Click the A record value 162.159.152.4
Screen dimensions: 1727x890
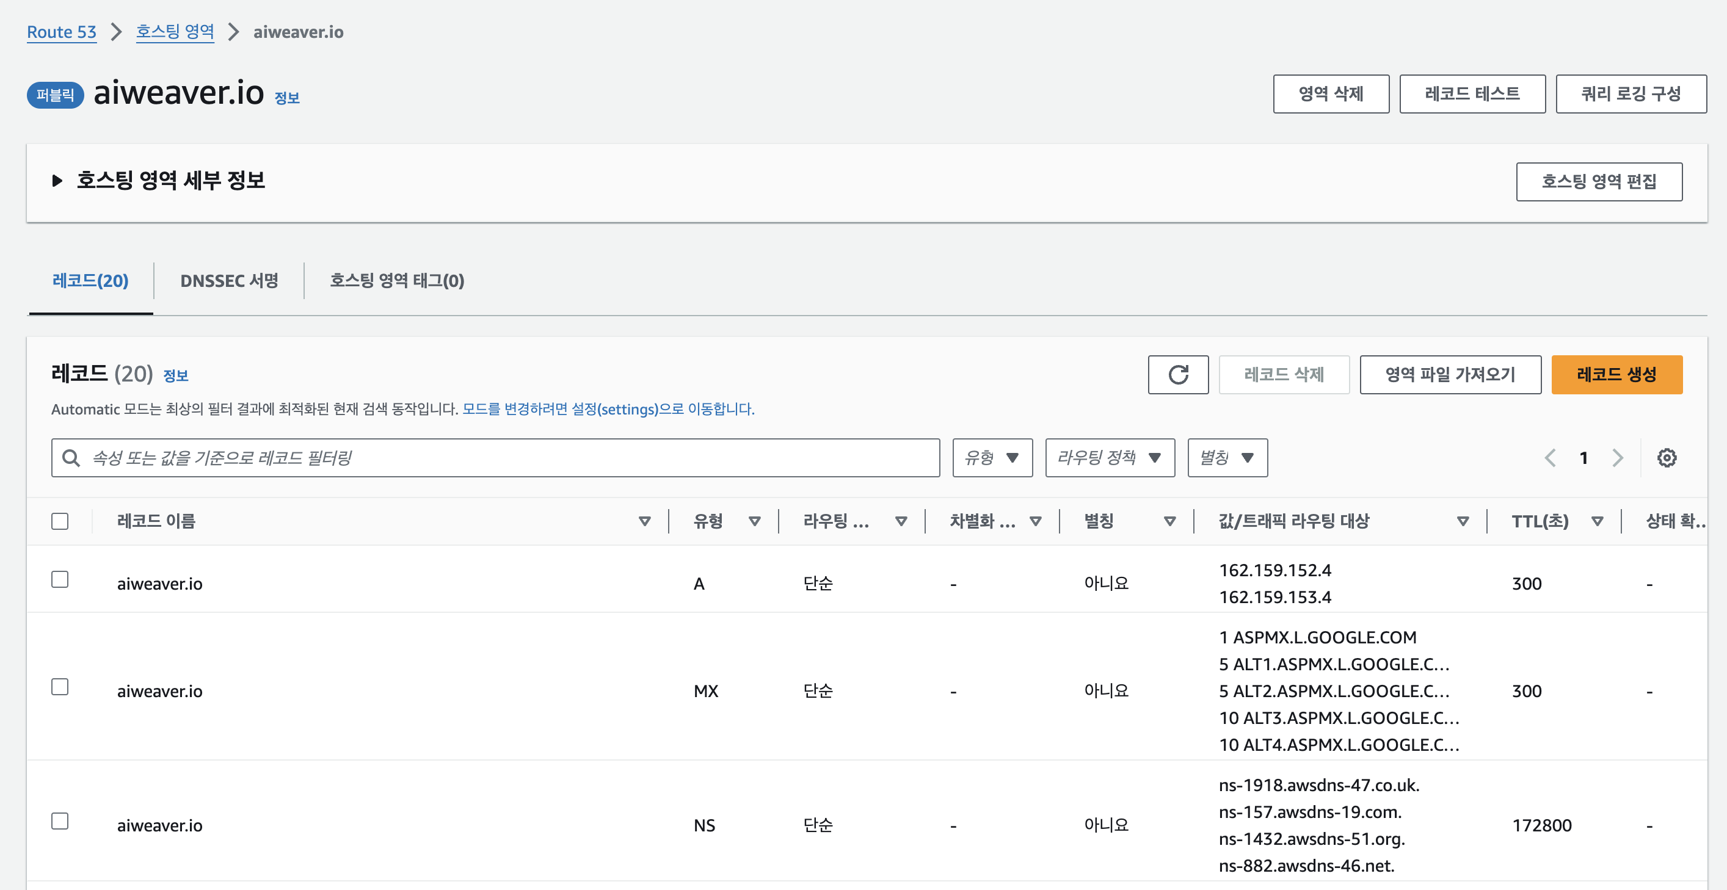[1275, 570]
